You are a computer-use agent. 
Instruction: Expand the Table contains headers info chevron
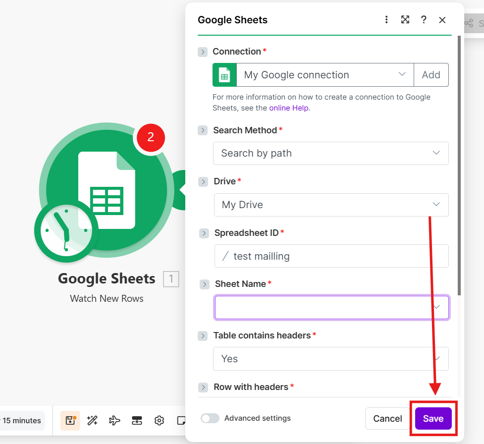click(x=203, y=335)
